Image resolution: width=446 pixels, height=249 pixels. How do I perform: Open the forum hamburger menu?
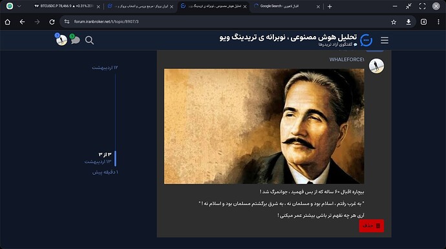[385, 40]
